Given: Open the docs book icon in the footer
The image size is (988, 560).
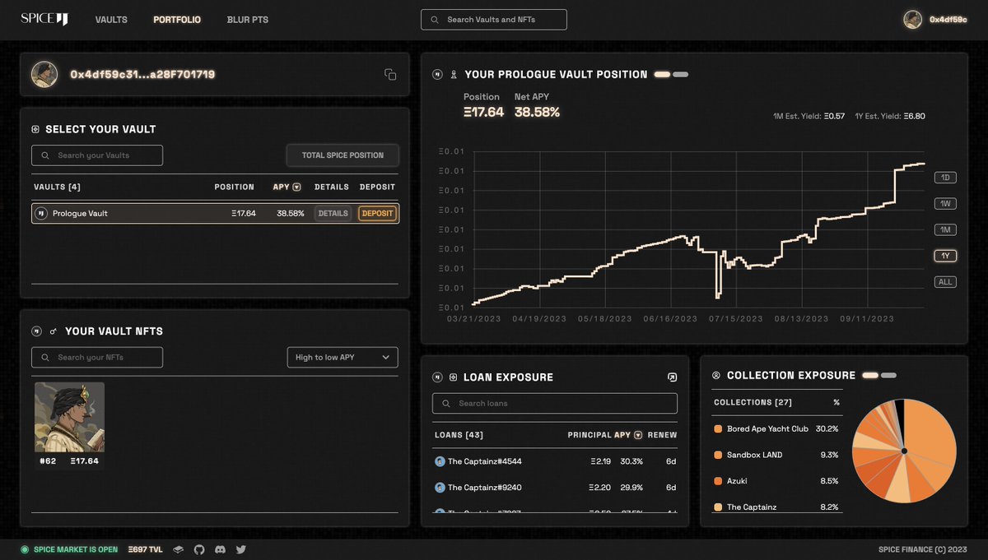Looking at the screenshot, I should click(x=178, y=549).
